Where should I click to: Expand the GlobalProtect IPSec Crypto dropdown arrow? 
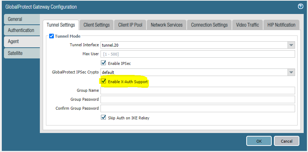(291, 72)
